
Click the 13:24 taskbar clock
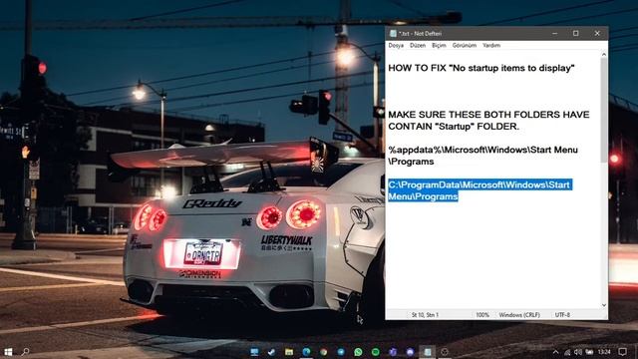tap(605, 352)
